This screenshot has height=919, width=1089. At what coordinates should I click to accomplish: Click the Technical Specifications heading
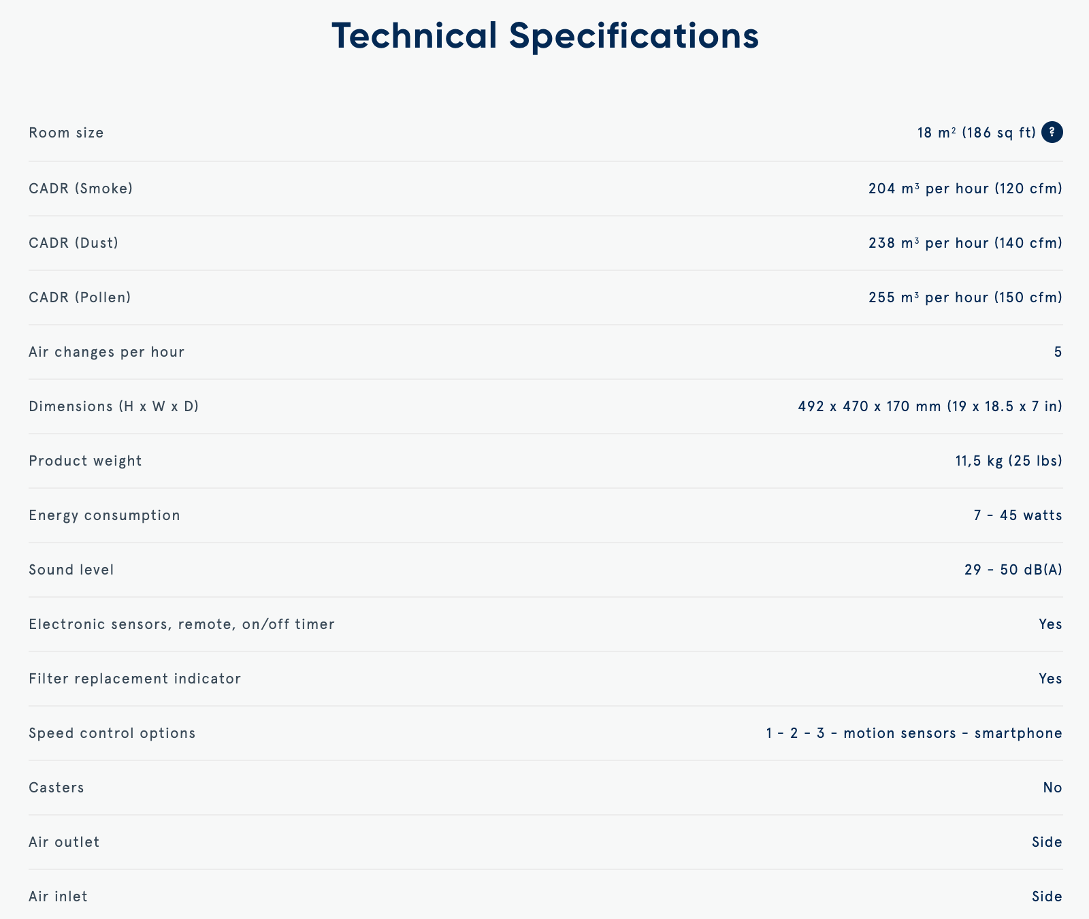(x=545, y=35)
